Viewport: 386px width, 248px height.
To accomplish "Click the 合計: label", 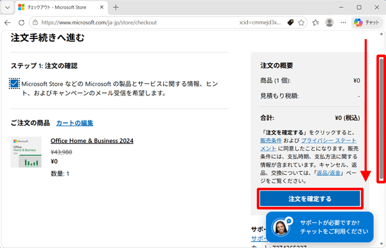I will [x=267, y=118].
